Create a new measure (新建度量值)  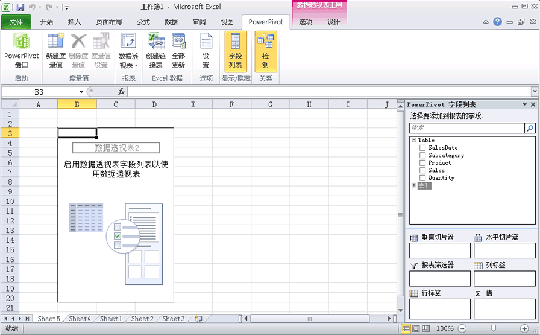[55, 51]
